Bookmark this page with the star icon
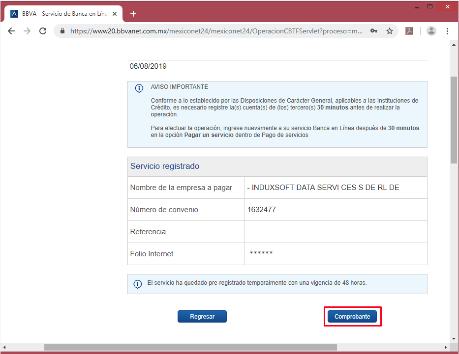Image resolution: width=459 pixels, height=354 pixels. [390, 31]
